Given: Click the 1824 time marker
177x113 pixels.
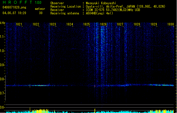Looking at the screenshot, I should click(x=70, y=24).
